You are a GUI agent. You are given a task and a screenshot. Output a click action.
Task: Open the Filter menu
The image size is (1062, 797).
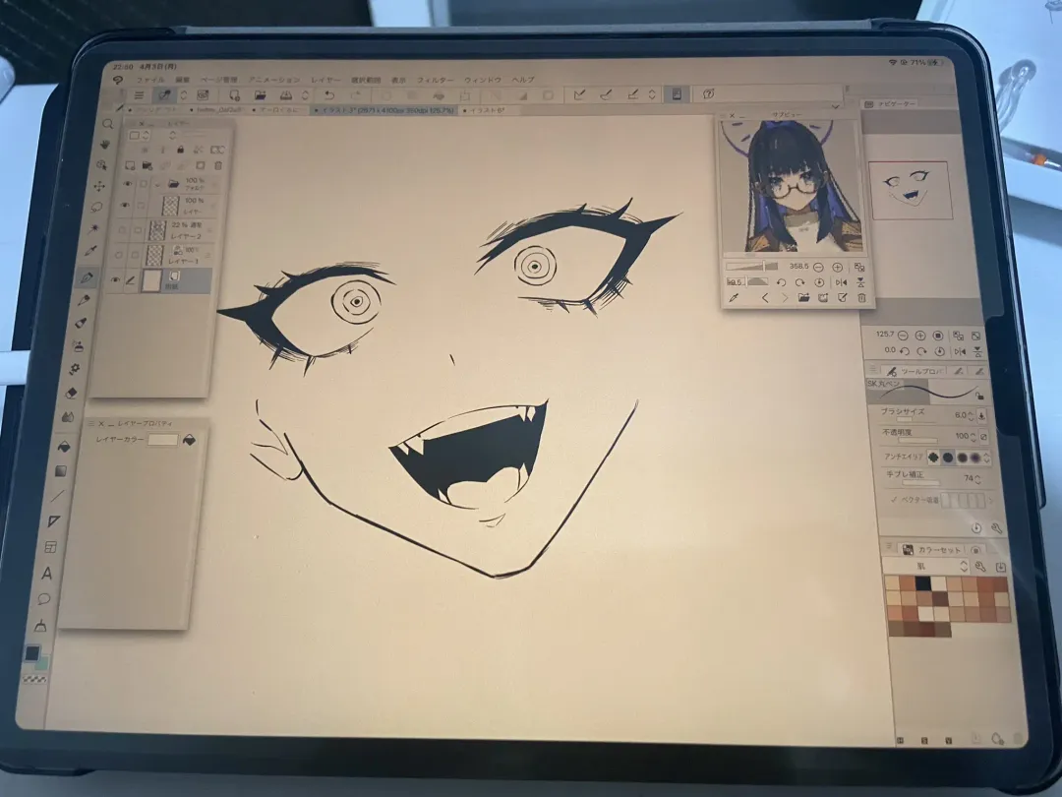point(435,80)
